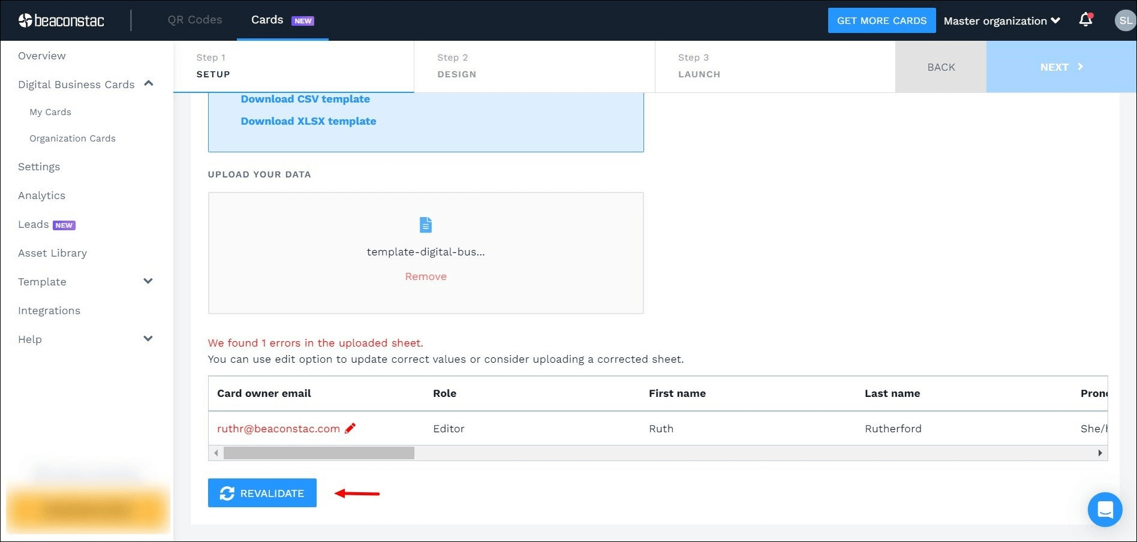Viewport: 1137px width, 542px height.
Task: Click the right arrow of the table scrollbar
Action: 1100,453
